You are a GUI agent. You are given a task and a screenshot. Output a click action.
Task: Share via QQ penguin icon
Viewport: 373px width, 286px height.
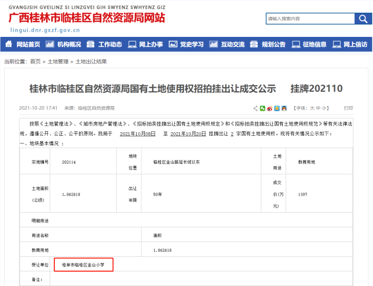pyautogui.click(x=283, y=109)
